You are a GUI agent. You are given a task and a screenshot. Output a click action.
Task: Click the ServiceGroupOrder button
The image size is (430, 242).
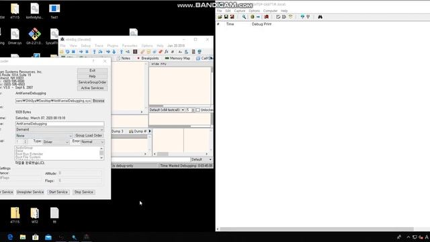point(92,82)
